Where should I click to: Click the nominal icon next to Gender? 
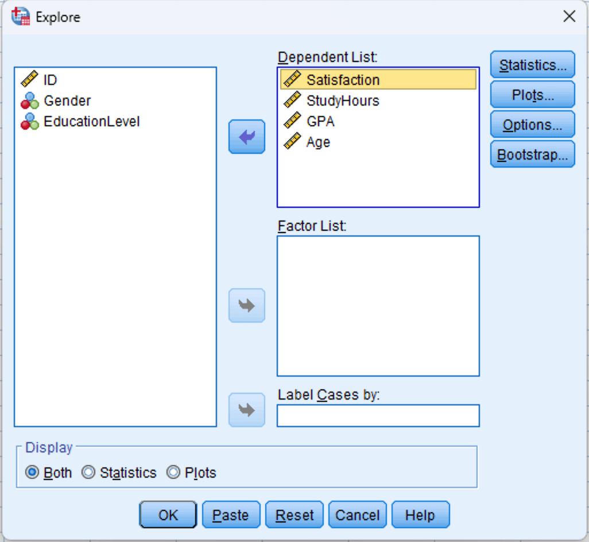(x=29, y=100)
